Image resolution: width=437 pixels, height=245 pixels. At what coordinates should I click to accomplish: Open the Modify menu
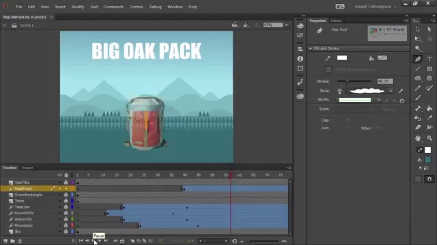[78, 7]
